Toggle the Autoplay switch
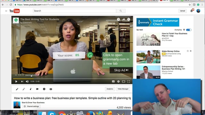The image size is (205, 115). [189, 30]
